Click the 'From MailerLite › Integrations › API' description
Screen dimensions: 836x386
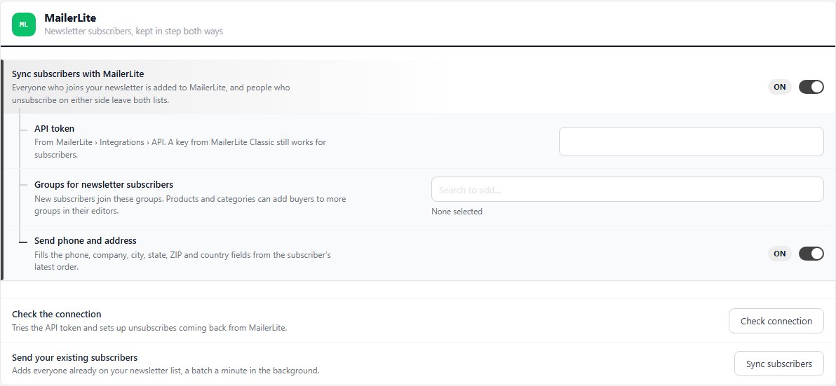(x=180, y=149)
